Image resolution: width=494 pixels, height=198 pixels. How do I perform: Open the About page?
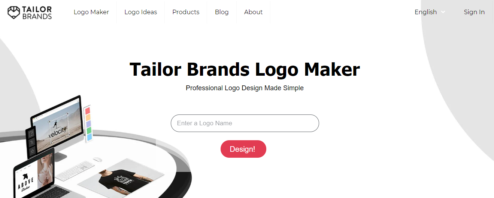253,12
